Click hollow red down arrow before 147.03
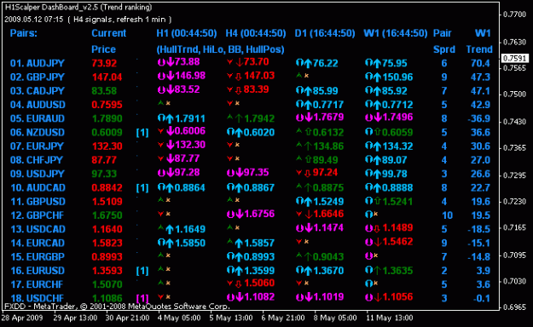This screenshot has height=327, width=533. (x=239, y=77)
